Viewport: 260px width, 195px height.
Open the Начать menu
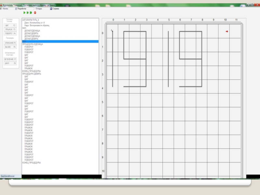pos(5,9)
